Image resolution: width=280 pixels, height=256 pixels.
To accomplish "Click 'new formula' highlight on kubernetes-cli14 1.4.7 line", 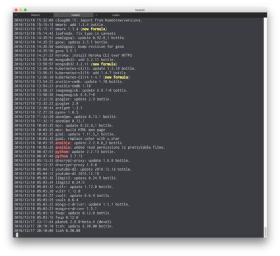I will pyautogui.click(x=116, y=77).
